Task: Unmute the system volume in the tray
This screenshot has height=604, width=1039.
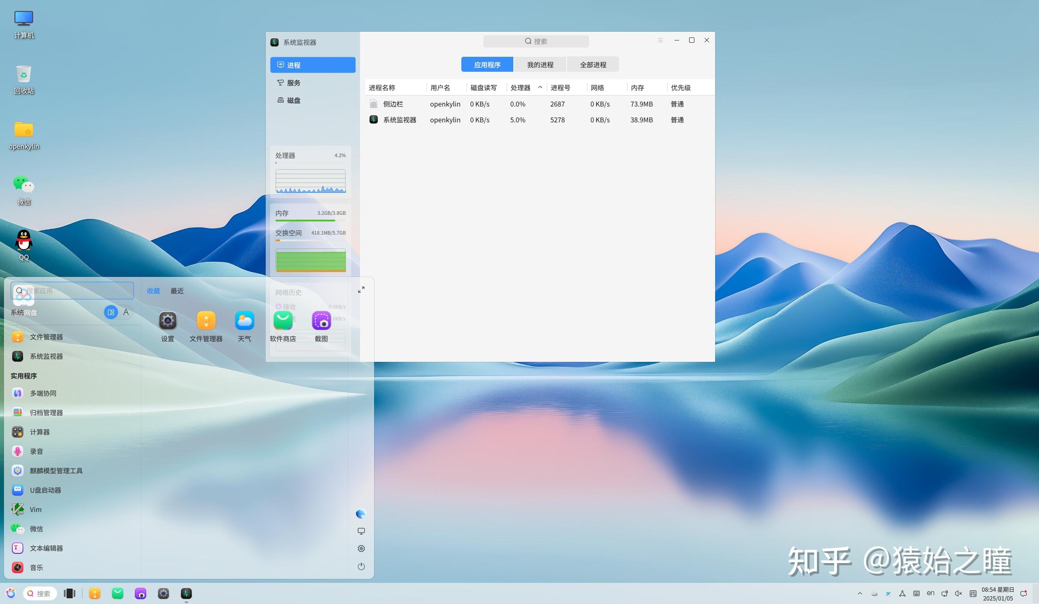Action: [959, 593]
